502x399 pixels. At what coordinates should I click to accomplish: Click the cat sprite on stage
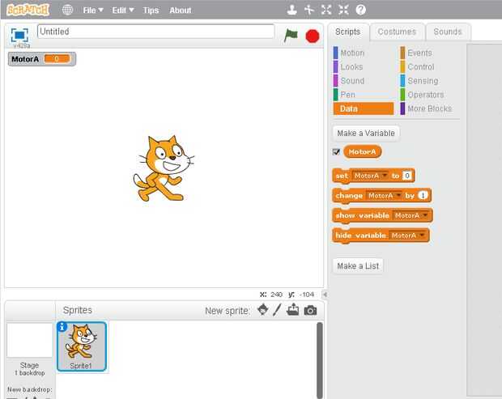coord(164,168)
